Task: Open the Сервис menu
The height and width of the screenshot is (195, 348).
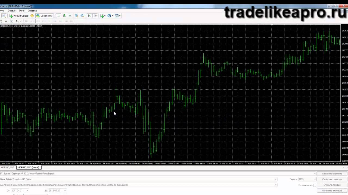Action: tap(12, 11)
